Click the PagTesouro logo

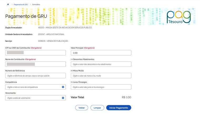[178, 17]
